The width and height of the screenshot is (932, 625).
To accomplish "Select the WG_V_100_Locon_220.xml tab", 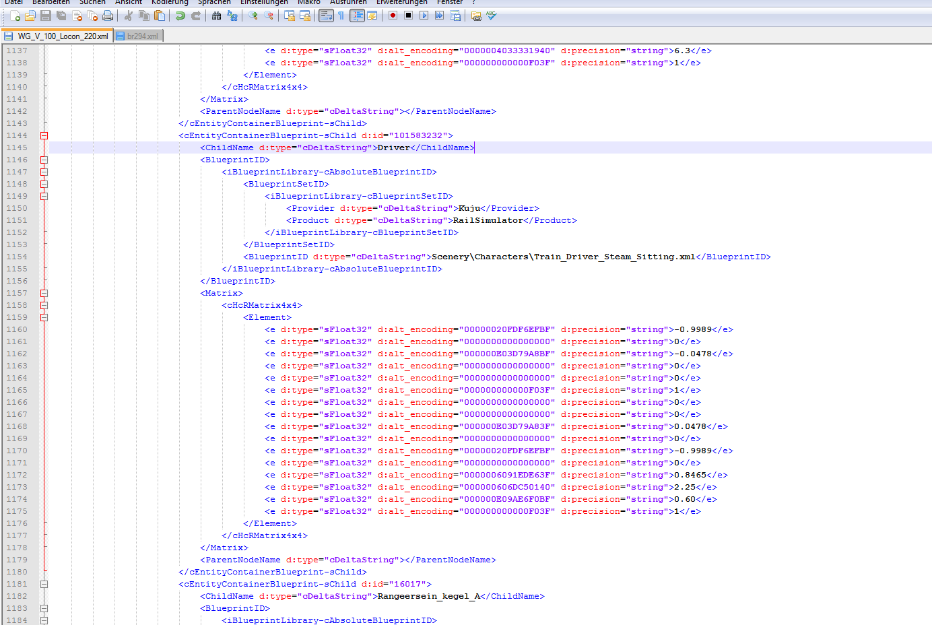I will (57, 36).
